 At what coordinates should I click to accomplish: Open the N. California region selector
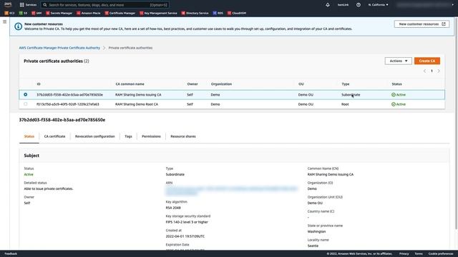coord(379,5)
